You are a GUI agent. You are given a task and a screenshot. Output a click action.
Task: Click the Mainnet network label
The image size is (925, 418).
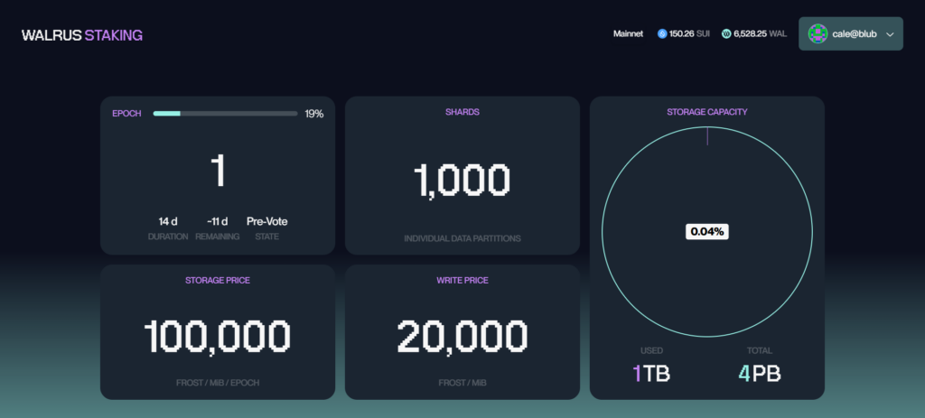[x=629, y=34]
